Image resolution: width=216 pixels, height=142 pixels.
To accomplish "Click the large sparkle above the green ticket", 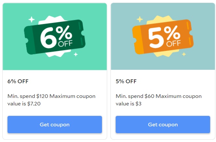I will [x=31, y=19].
